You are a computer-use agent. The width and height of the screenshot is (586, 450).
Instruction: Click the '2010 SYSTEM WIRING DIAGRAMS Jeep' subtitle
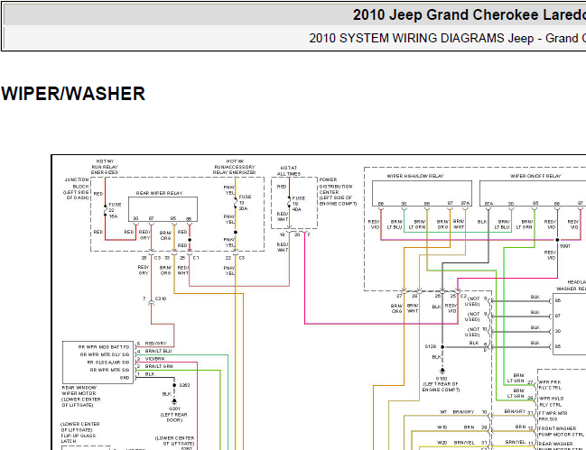click(x=421, y=39)
